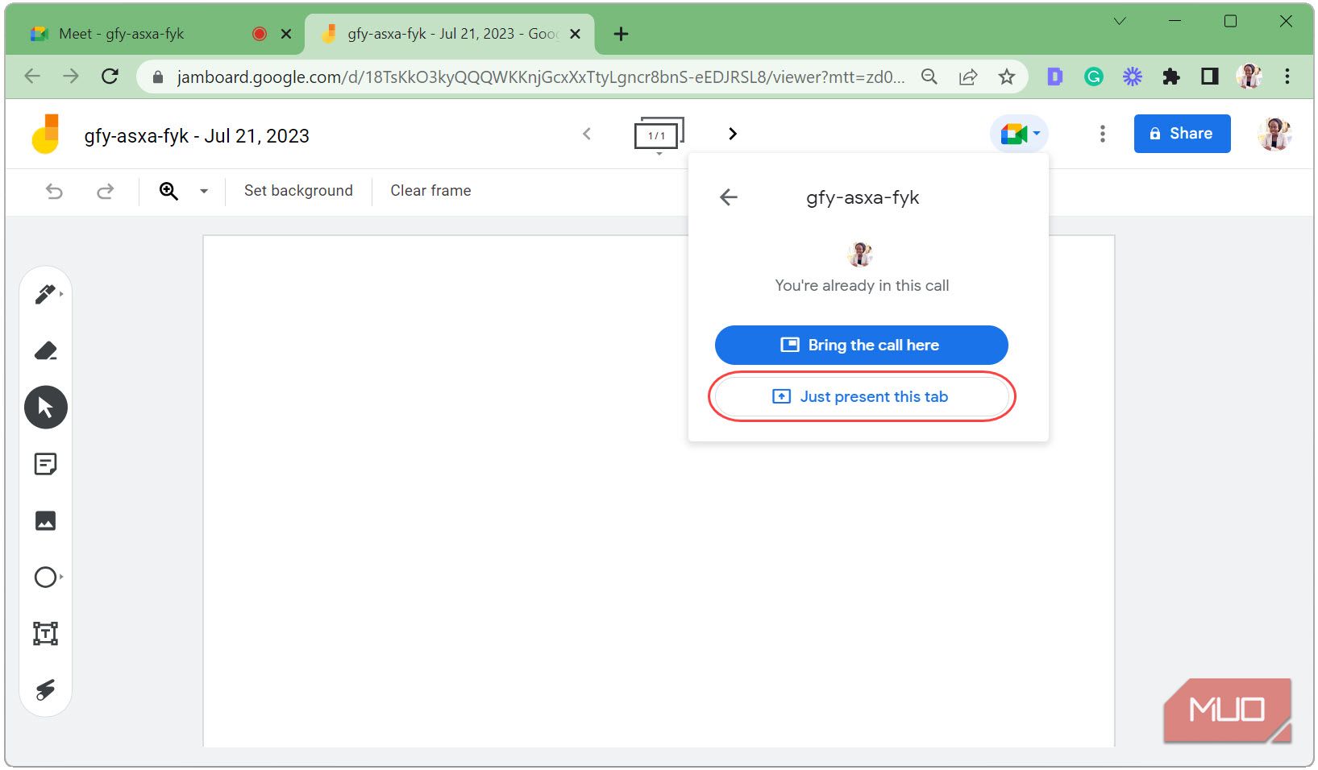Add a Sticky note
Viewport: 1318px width, 770px height.
(46, 464)
